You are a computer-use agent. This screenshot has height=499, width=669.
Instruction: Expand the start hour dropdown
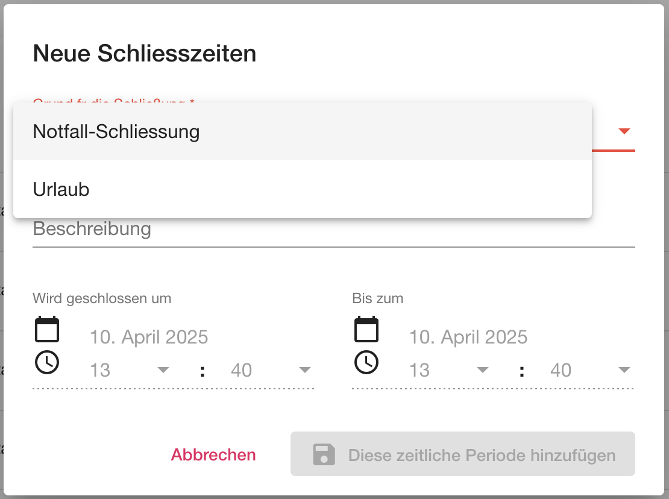pyautogui.click(x=163, y=370)
